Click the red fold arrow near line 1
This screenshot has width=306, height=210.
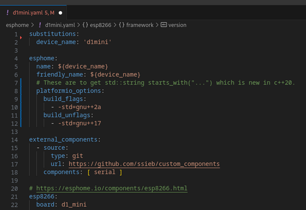21,37
